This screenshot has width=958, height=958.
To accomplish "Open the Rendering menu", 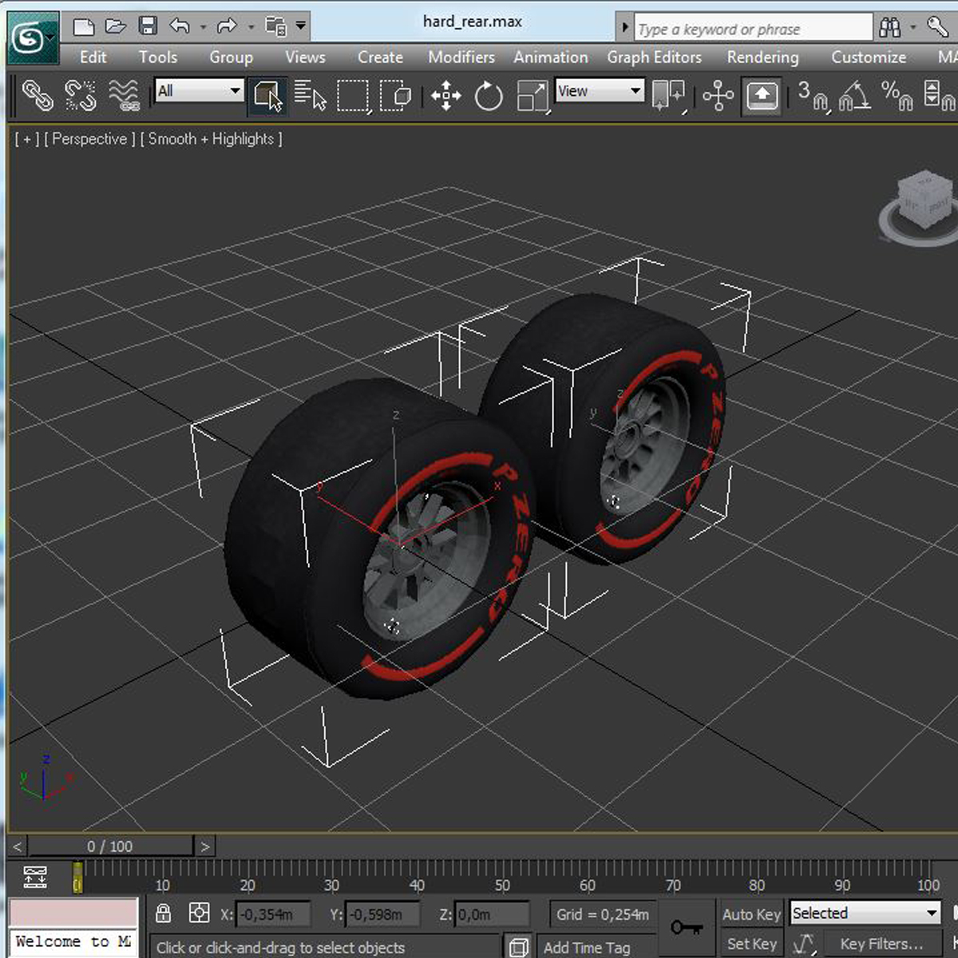I will (762, 57).
